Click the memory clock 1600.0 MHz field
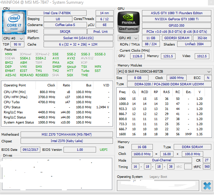 pyautogui.click(x=142, y=154)
